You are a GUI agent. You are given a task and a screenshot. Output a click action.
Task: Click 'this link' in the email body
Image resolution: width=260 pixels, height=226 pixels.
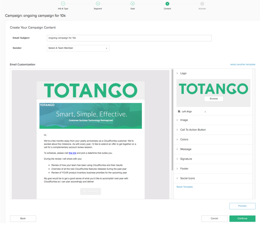point(72,153)
